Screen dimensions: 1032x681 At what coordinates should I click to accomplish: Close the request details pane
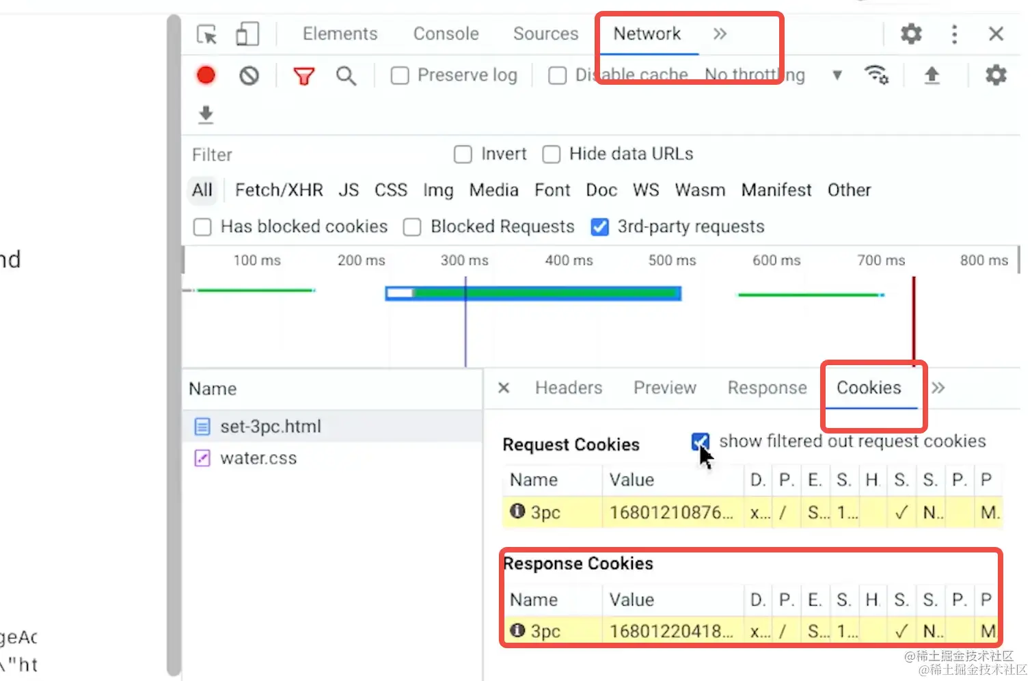tap(504, 388)
